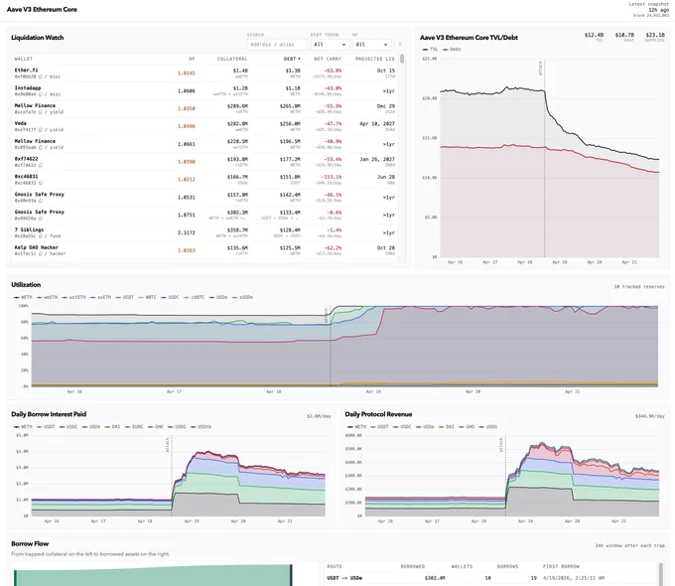Click the -113.1% net carry value
The width and height of the screenshot is (675, 586).
[x=332, y=177]
